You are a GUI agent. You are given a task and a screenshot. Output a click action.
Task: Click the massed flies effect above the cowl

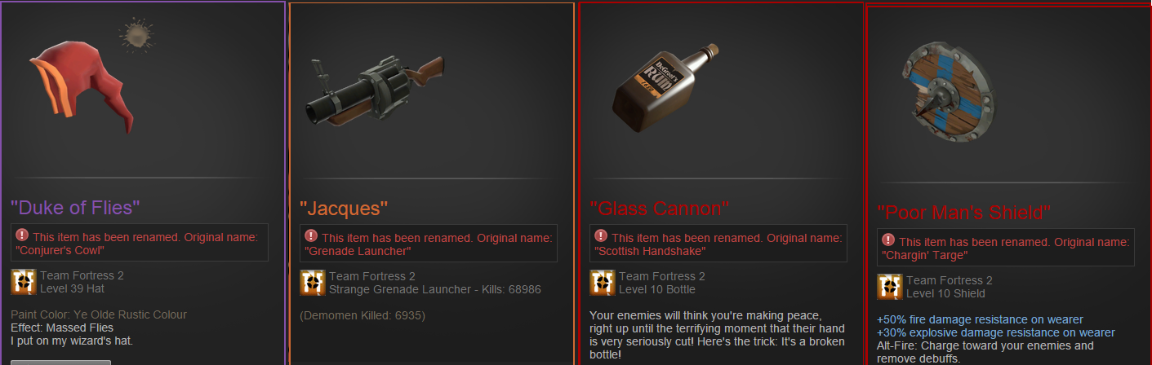tap(135, 36)
